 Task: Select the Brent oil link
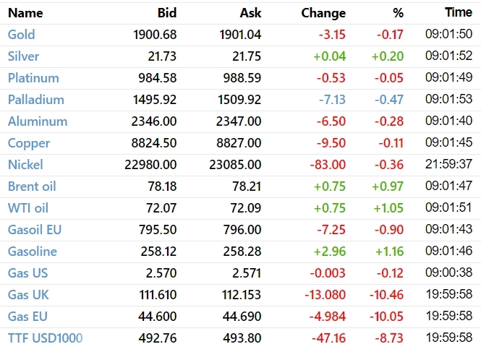click(x=32, y=186)
